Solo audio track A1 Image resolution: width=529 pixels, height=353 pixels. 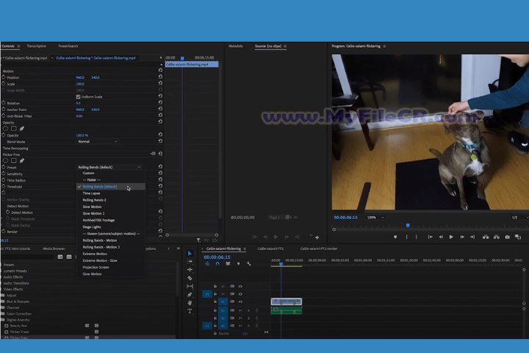tap(248, 310)
